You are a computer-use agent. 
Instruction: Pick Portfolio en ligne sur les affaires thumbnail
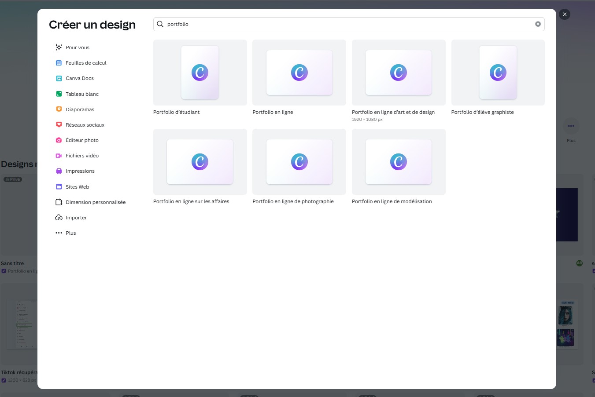[200, 162]
